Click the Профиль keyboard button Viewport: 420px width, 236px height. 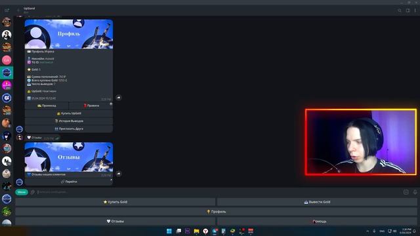point(216,212)
